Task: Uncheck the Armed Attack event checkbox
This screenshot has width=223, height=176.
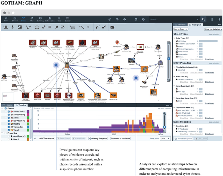Action: pyautogui.click(x=9, y=112)
